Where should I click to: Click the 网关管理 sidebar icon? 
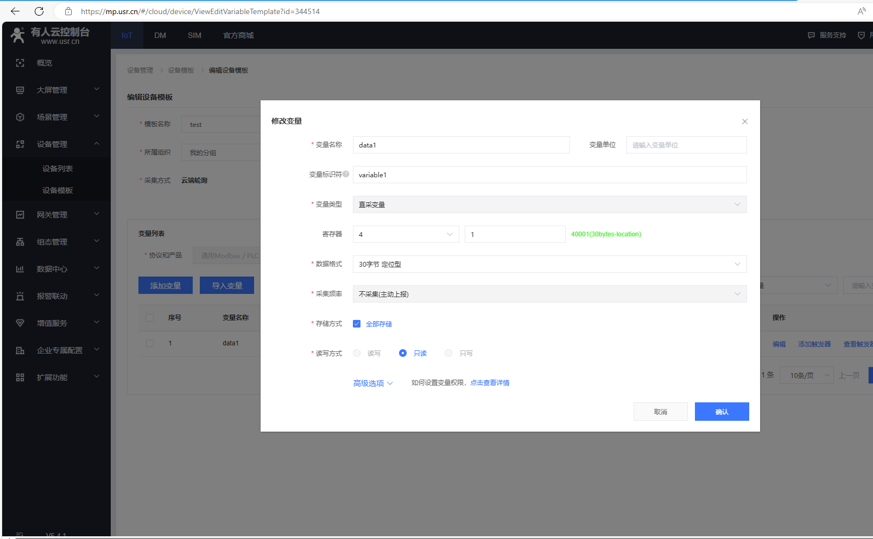20,215
